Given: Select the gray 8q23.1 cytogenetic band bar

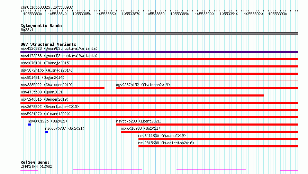Looking at the screenshot, I should click(159, 34).
